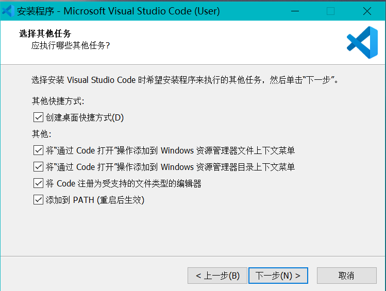Toggle 资源管理器目录上下文菜单 "通过 Code 打开" checkbox
The height and width of the screenshot is (291, 386).
[x=38, y=167]
